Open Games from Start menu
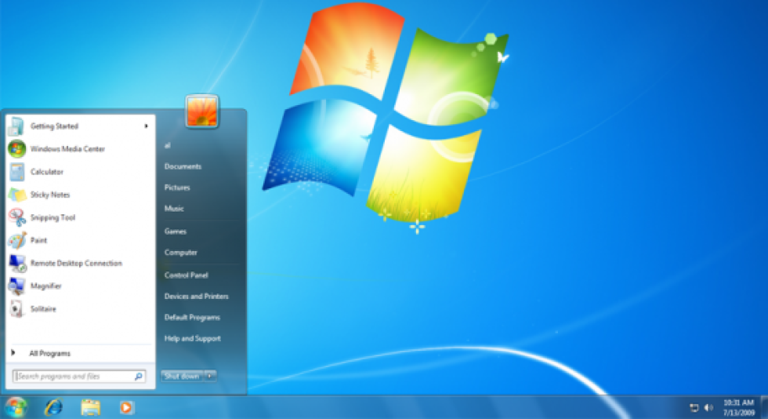768x419 pixels. (x=176, y=231)
